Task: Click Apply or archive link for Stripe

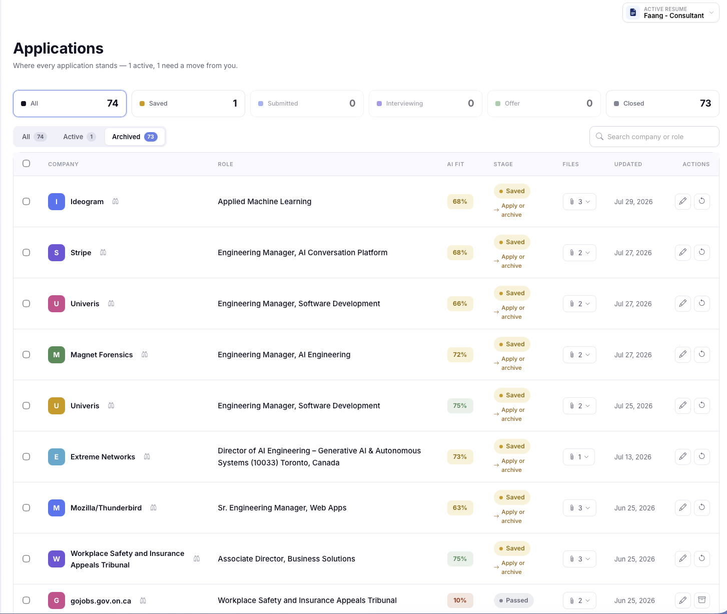Action: click(x=512, y=261)
